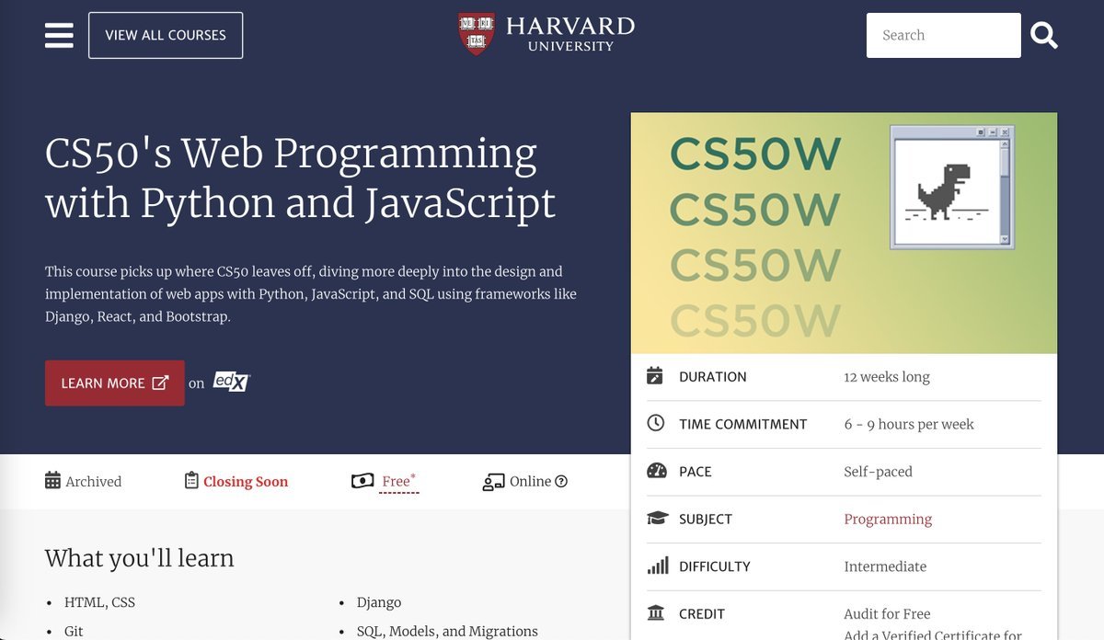Focus the Search input field
This screenshot has height=640, width=1104.
[x=943, y=35]
